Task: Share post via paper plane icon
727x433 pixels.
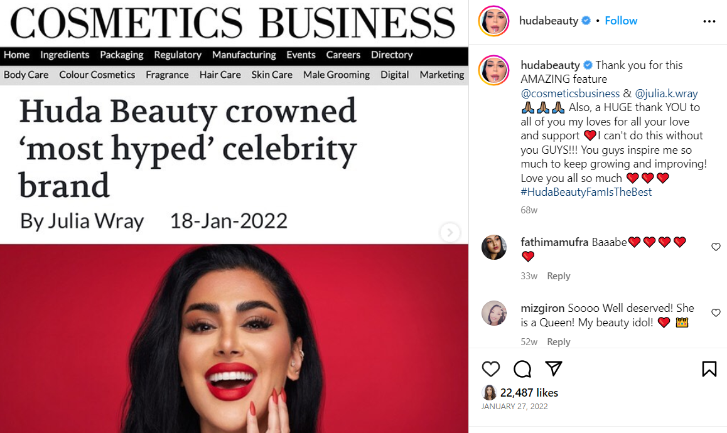Action: [x=554, y=368]
